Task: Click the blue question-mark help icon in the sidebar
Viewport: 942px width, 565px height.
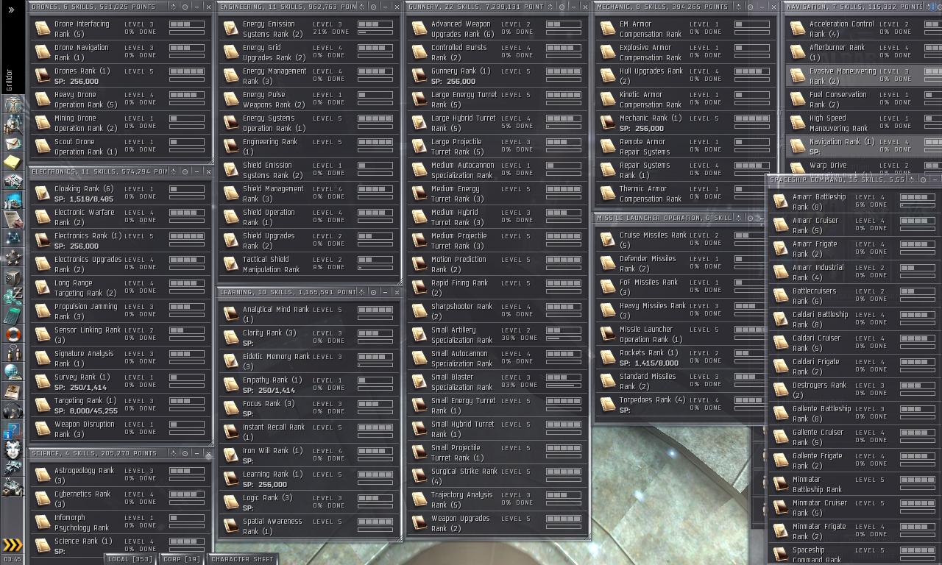Action: click(13, 430)
